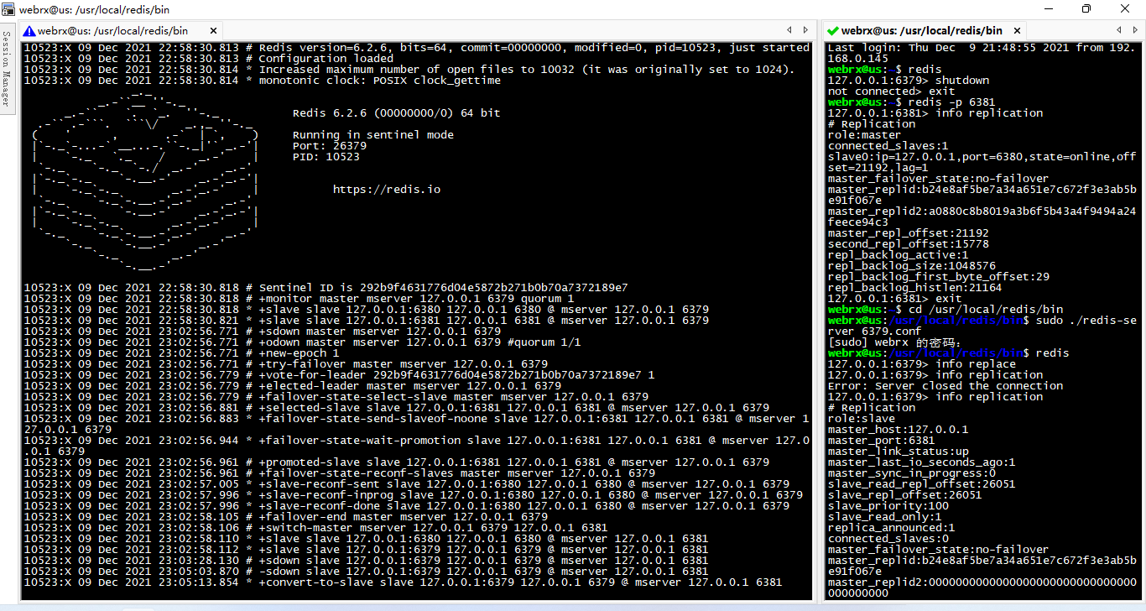Show next tab using right pane's right arrow
This screenshot has height=611, width=1146.
[x=1135, y=30]
